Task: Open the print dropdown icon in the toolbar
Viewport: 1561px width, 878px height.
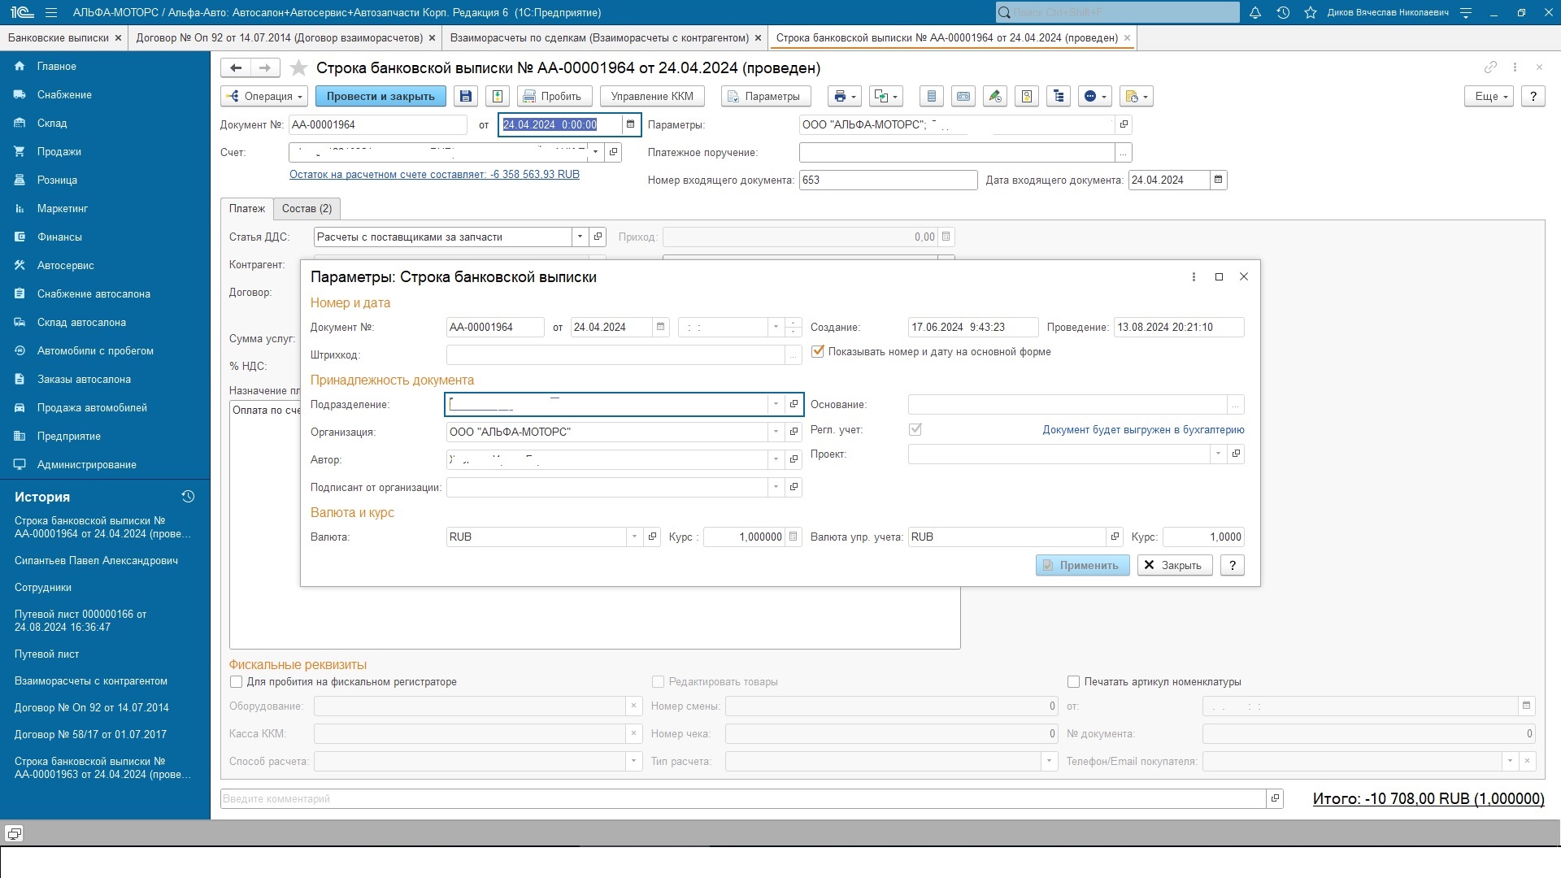Action: [x=844, y=96]
